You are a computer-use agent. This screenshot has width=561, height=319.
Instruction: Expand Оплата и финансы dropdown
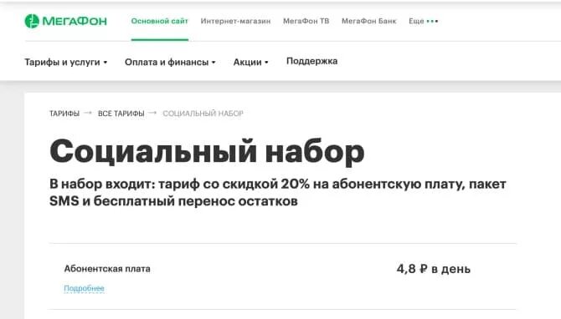170,62
